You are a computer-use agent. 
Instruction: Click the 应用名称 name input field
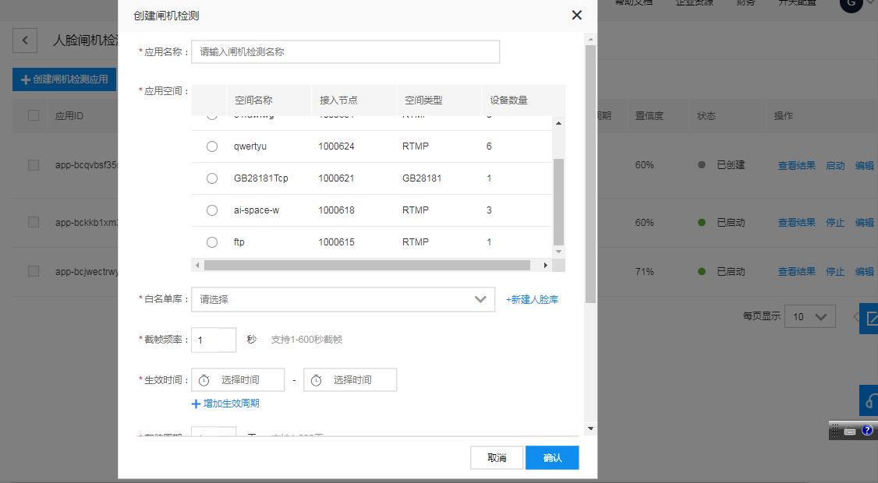pos(345,52)
